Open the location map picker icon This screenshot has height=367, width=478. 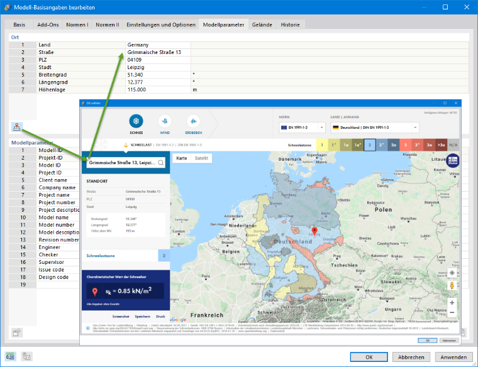(17, 127)
